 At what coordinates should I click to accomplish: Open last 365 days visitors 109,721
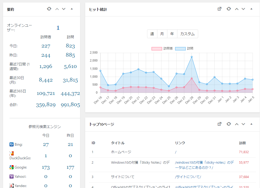(x=46, y=94)
